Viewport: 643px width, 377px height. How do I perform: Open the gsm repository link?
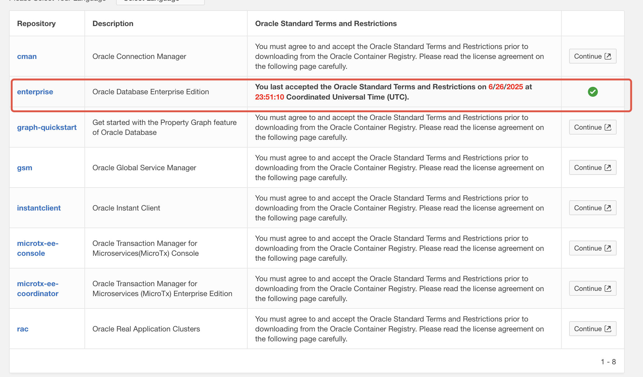point(25,168)
